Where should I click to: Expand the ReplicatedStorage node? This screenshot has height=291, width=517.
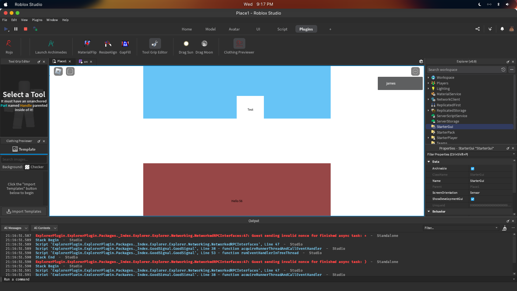(428, 110)
